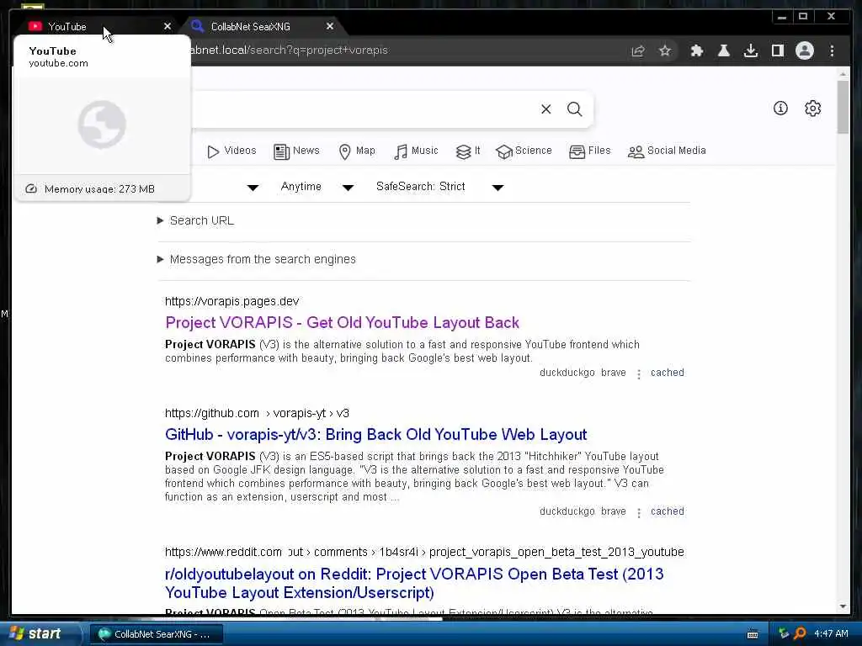This screenshot has width=862, height=646.
Task: Click the https://github.com vorapis-yt URL text
Action: point(258,413)
